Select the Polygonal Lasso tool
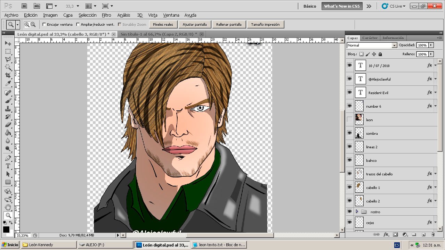445x250 pixels. point(8,59)
